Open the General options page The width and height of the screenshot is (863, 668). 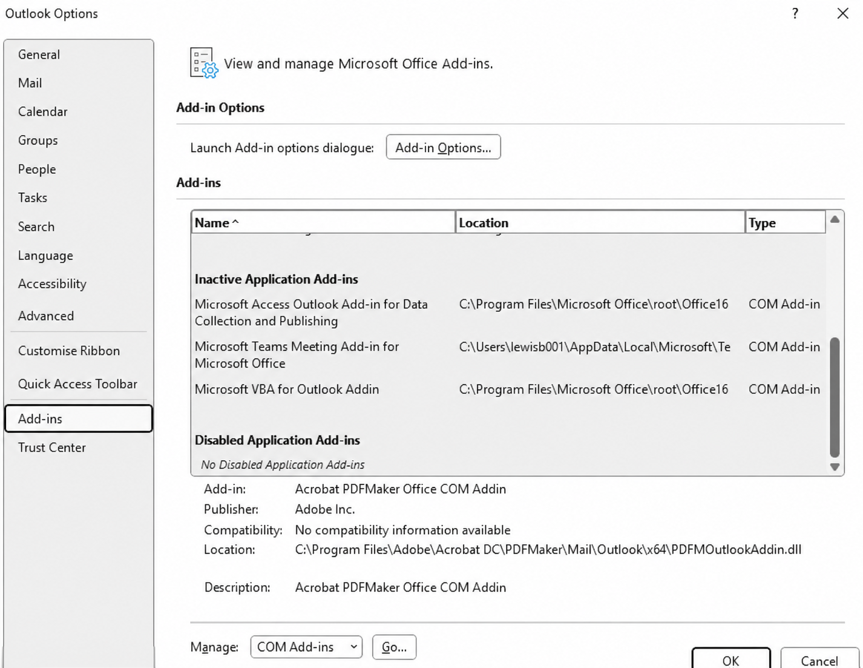[x=79, y=55]
